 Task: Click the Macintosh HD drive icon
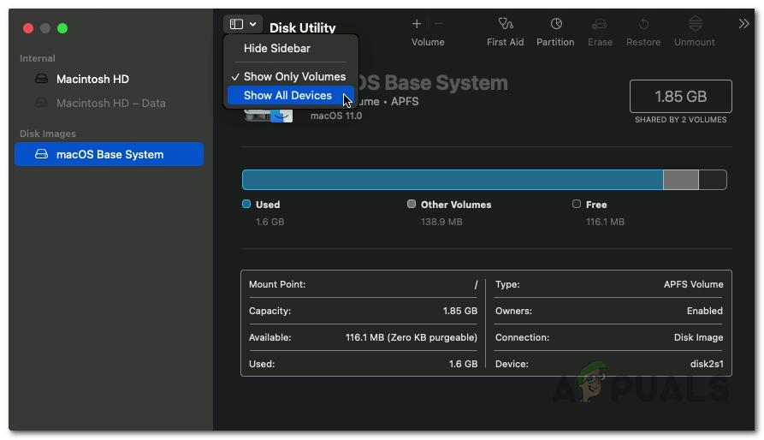42,79
